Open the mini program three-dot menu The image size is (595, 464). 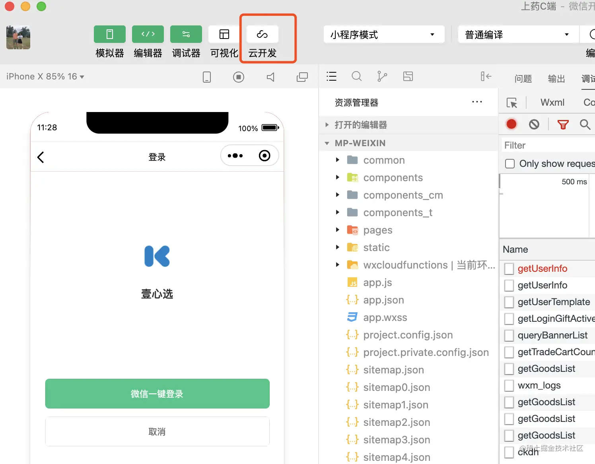click(235, 156)
